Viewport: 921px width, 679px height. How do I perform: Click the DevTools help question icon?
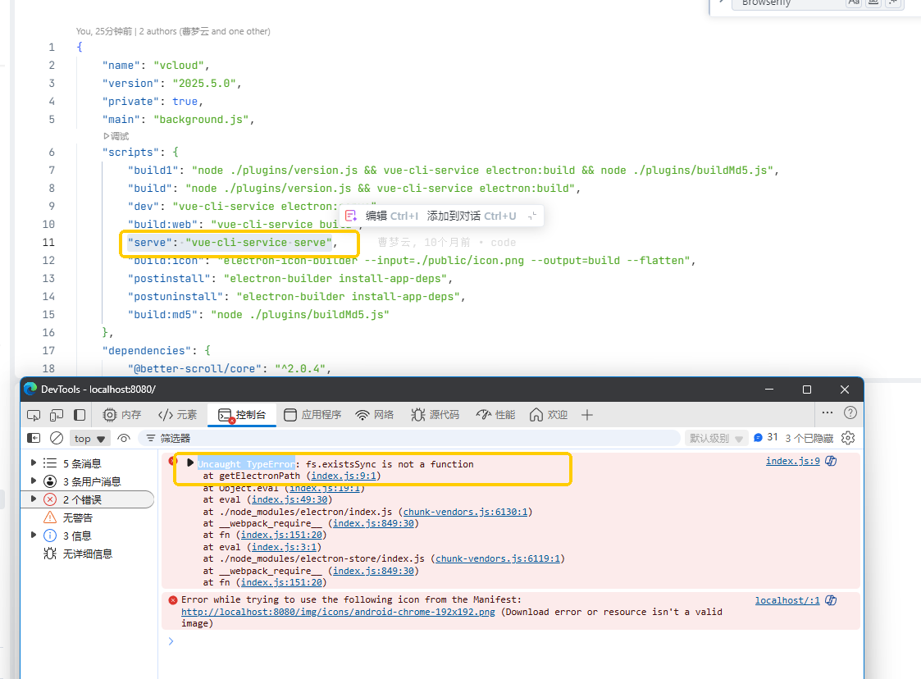point(850,413)
